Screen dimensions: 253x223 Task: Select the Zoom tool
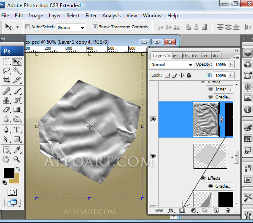(x=17, y=159)
